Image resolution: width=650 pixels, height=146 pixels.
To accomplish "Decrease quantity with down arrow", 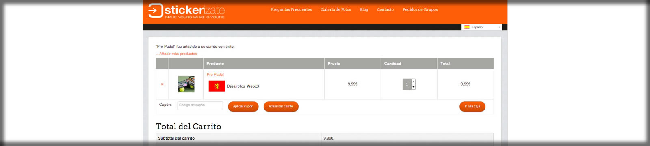I will coord(414,87).
